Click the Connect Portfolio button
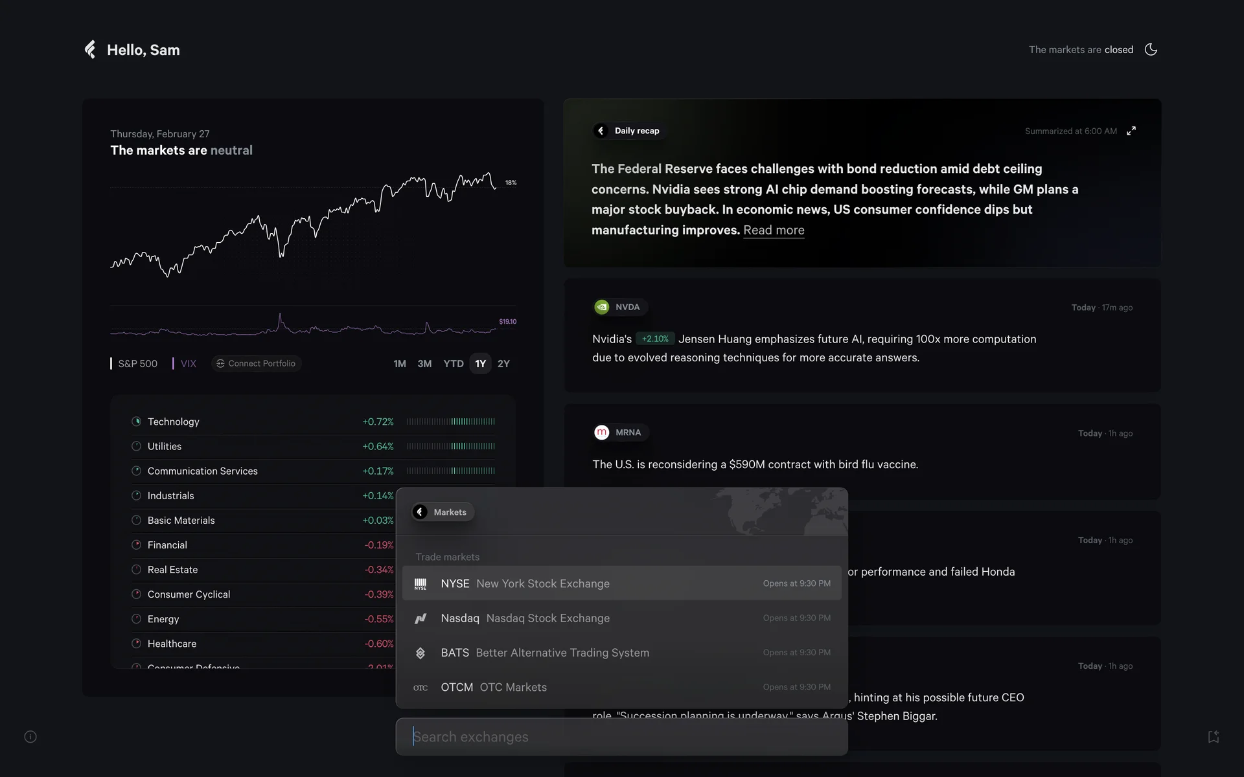Viewport: 1244px width, 777px height. [x=256, y=364]
